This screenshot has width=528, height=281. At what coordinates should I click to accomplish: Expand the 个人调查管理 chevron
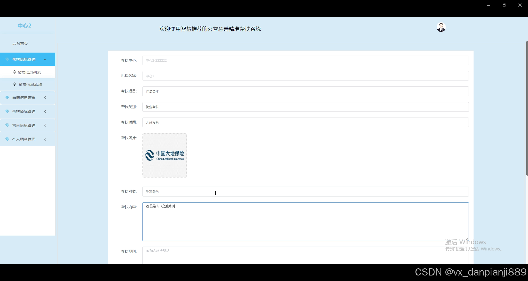(x=45, y=139)
